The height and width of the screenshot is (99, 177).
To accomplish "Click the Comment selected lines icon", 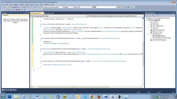I will (22, 10).
